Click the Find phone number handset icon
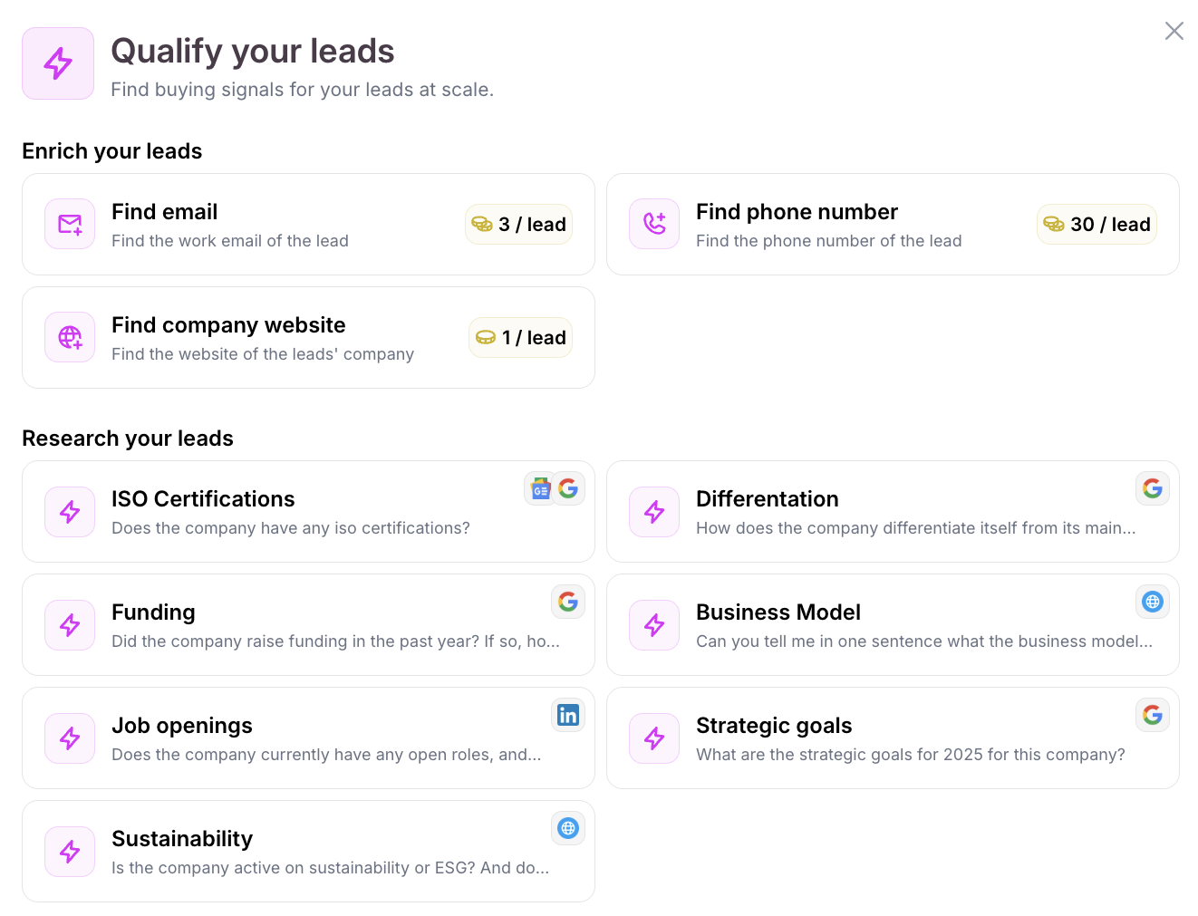The width and height of the screenshot is (1198, 916). click(x=654, y=224)
